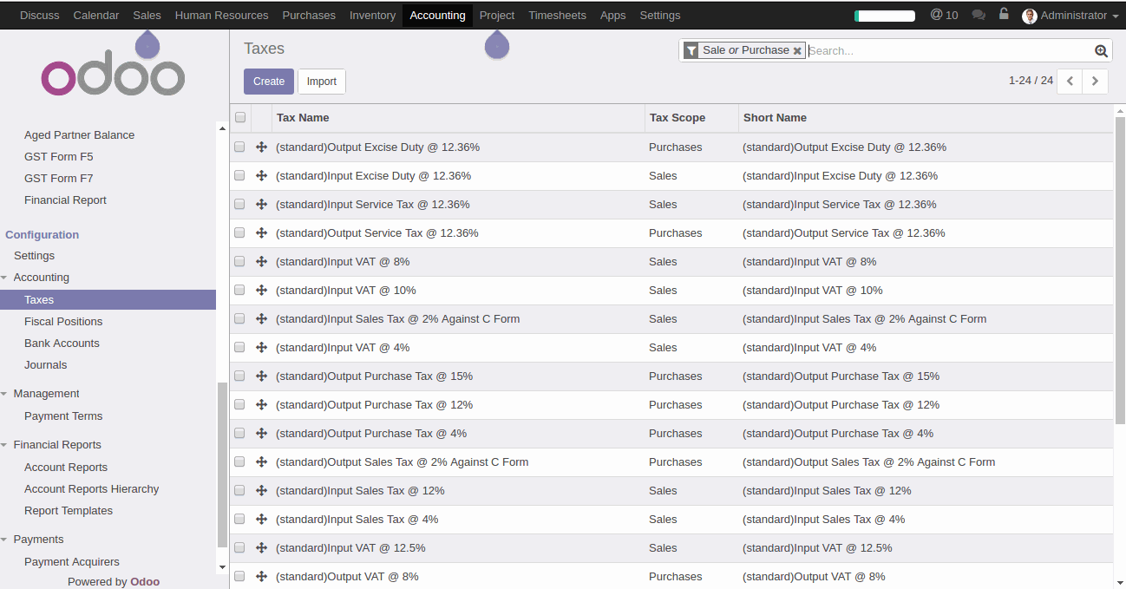Click drag handle of Output VAT @ 8% row
The width and height of the screenshot is (1126, 589).
(x=261, y=577)
